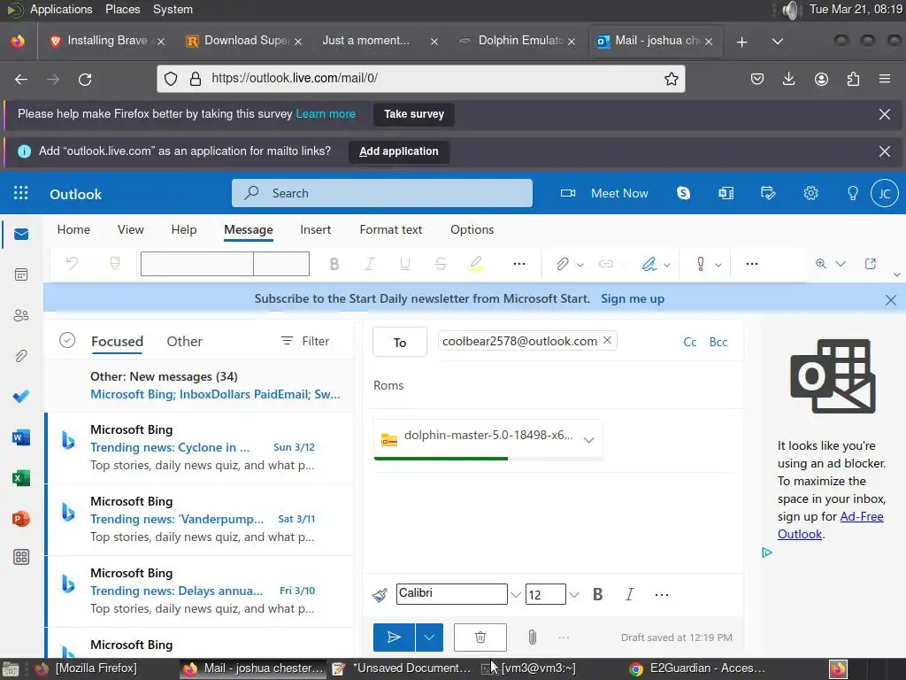Open Skype from Outlook header

coord(684,193)
